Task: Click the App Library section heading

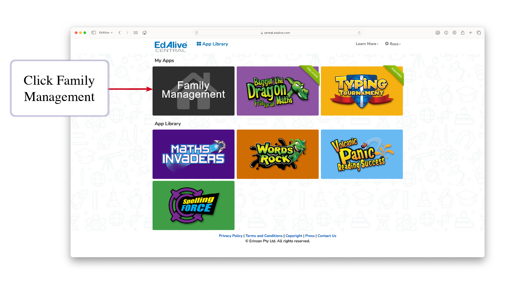Action: (168, 124)
